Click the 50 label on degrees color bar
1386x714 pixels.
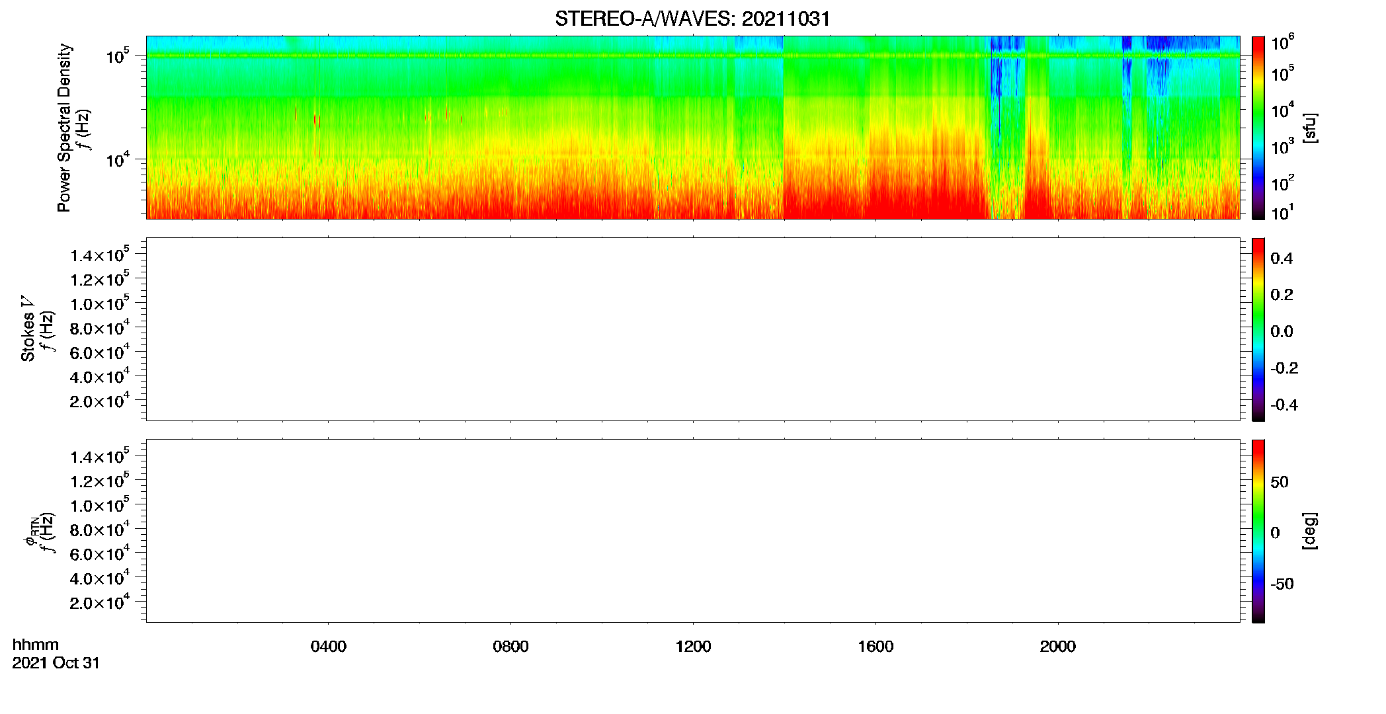[x=1280, y=482]
